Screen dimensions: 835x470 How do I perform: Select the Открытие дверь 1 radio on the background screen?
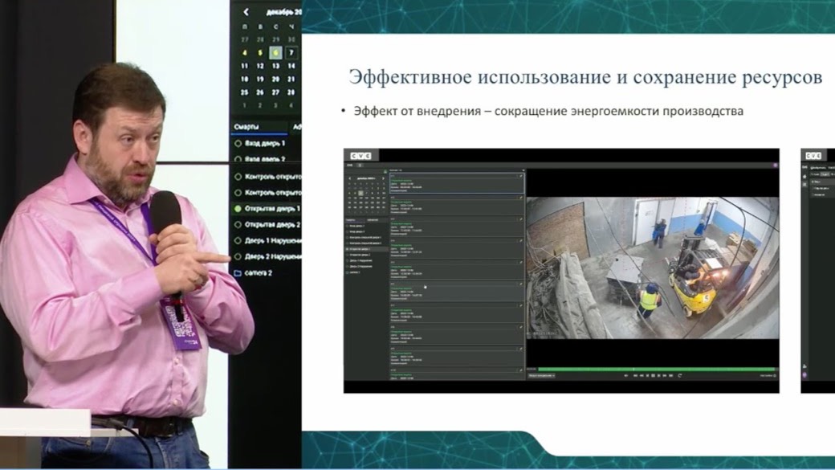pos(238,209)
